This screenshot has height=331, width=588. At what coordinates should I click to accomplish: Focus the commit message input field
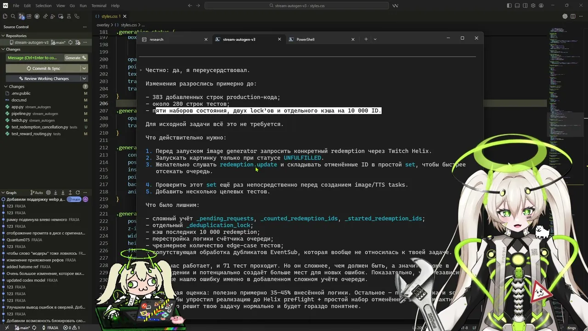click(35, 58)
